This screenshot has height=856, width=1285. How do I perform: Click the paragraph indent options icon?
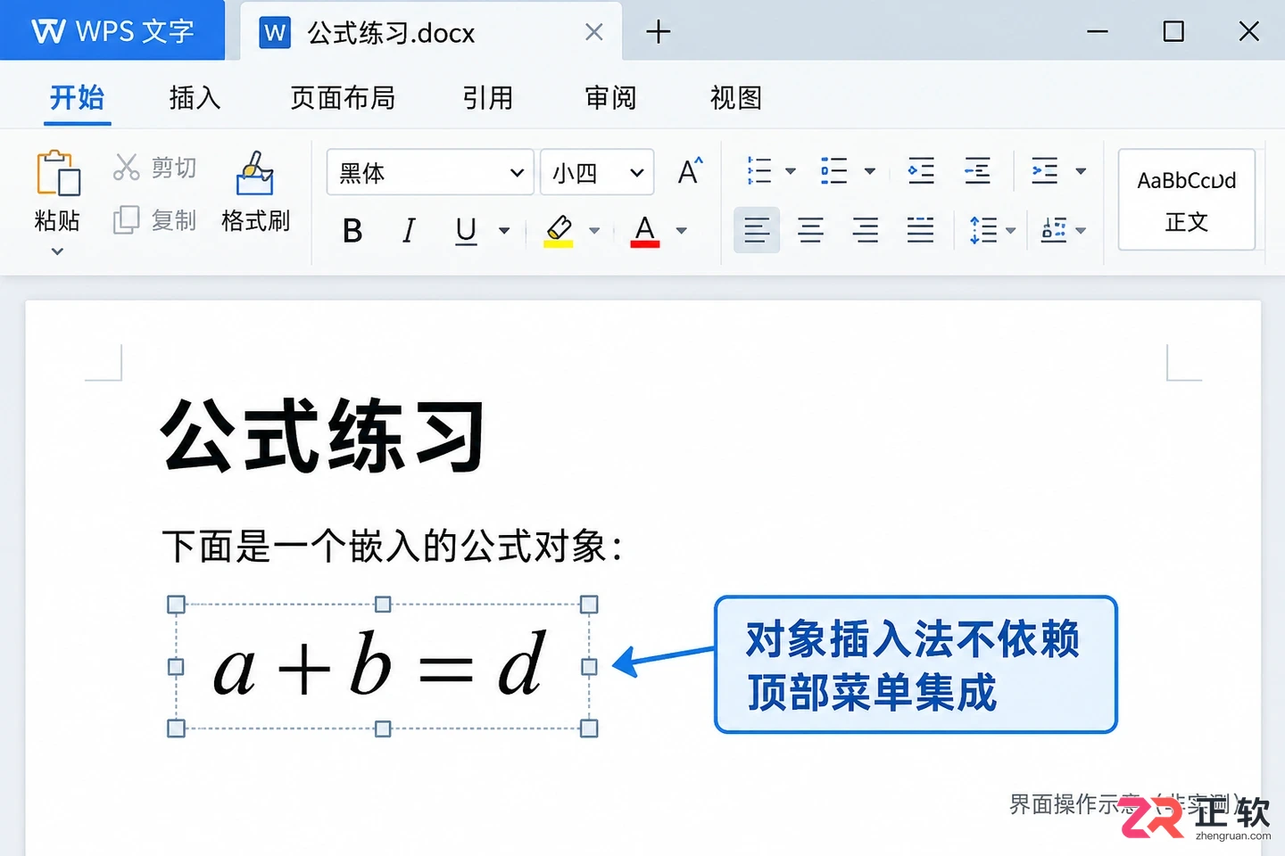[1044, 170]
